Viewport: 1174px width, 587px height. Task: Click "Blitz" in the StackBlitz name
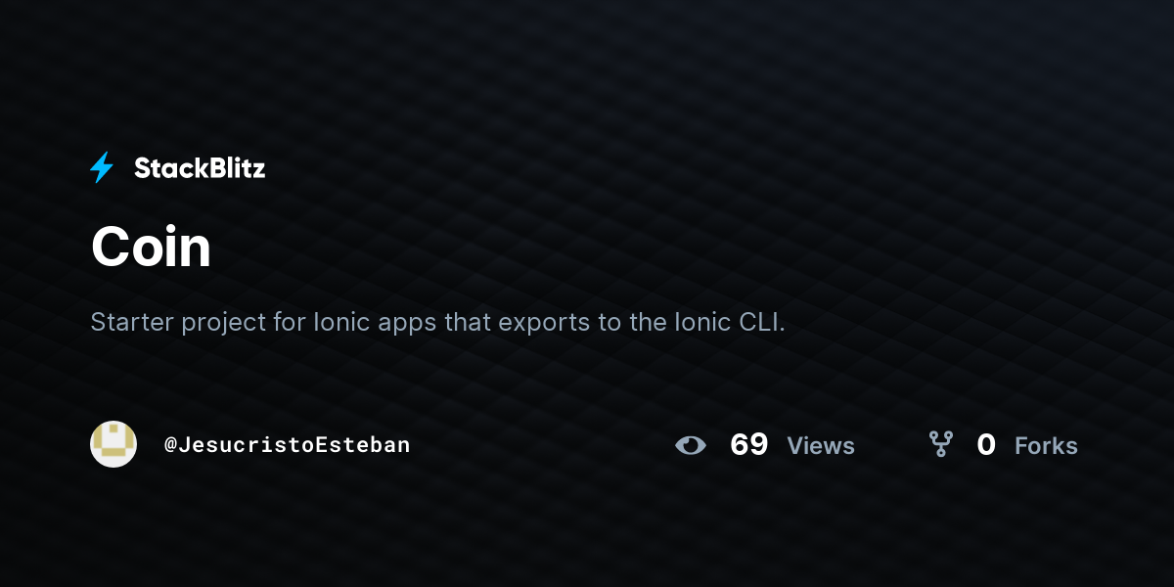pyautogui.click(x=234, y=168)
